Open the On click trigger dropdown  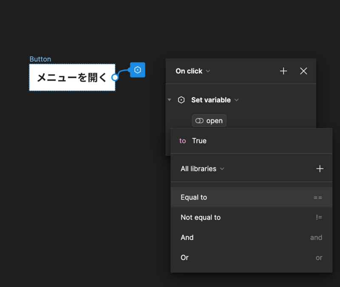point(193,71)
